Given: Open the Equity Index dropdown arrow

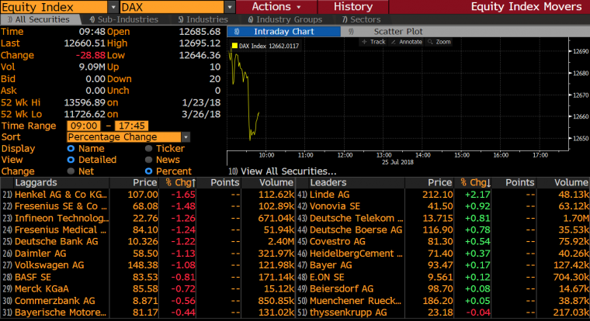Looking at the screenshot, I should click(112, 7).
